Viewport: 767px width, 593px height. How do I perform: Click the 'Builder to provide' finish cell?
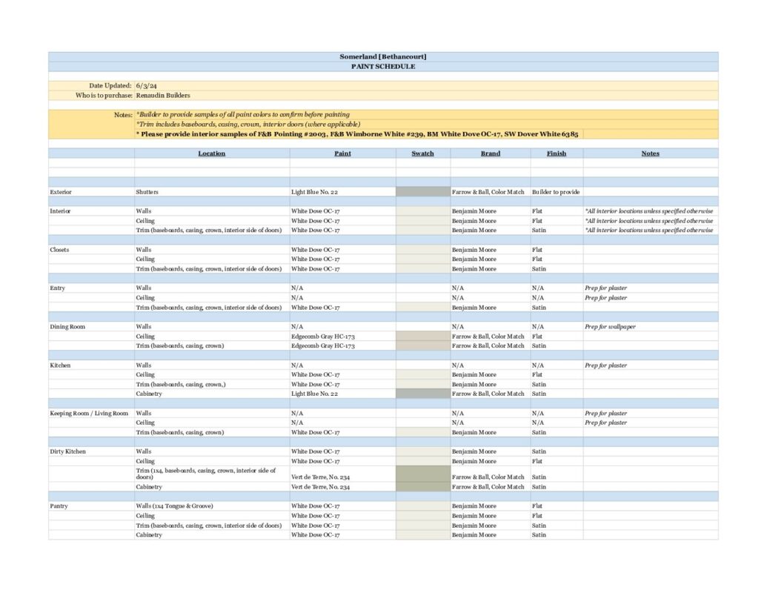556,192
